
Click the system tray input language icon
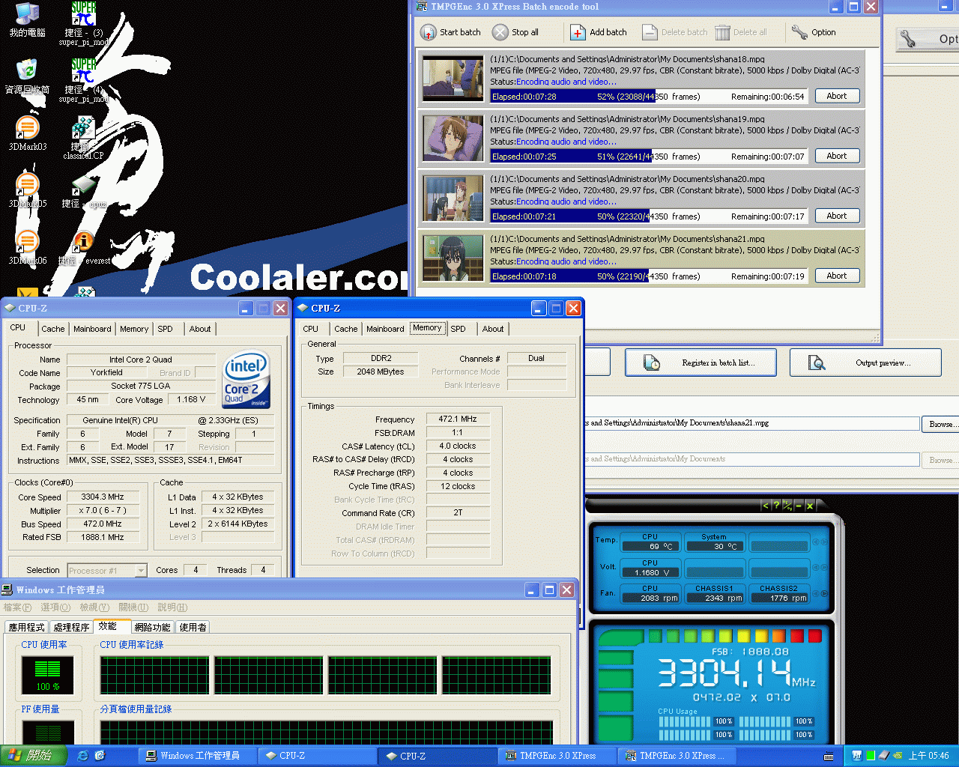coord(829,756)
